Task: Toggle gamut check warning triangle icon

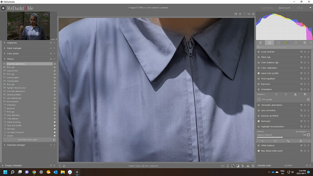Action: (x=248, y=166)
